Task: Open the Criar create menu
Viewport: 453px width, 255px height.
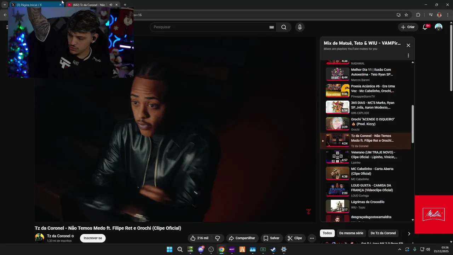Action: tap(408, 27)
